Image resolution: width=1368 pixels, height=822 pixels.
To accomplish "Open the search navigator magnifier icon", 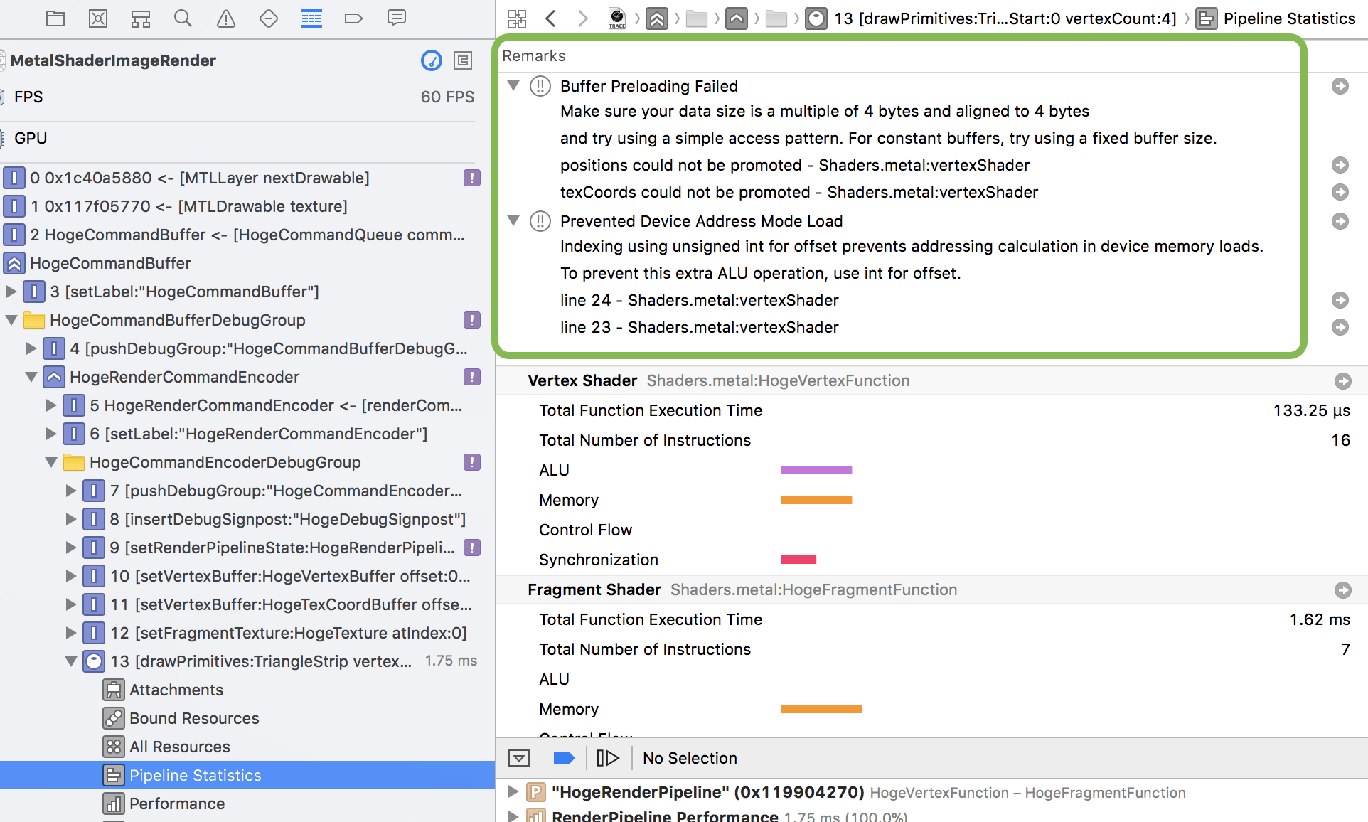I will point(183,18).
